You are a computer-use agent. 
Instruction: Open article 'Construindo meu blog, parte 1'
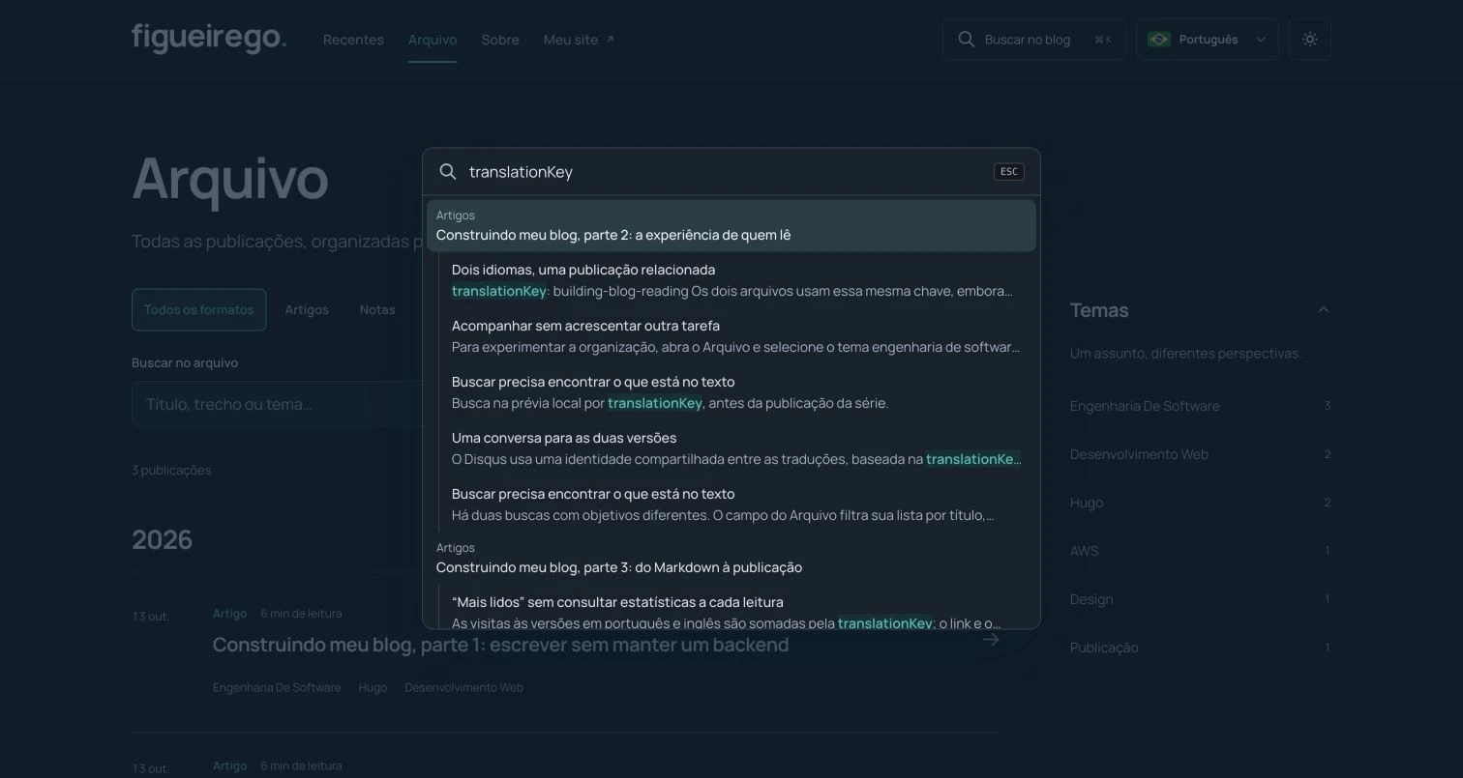coord(500,645)
